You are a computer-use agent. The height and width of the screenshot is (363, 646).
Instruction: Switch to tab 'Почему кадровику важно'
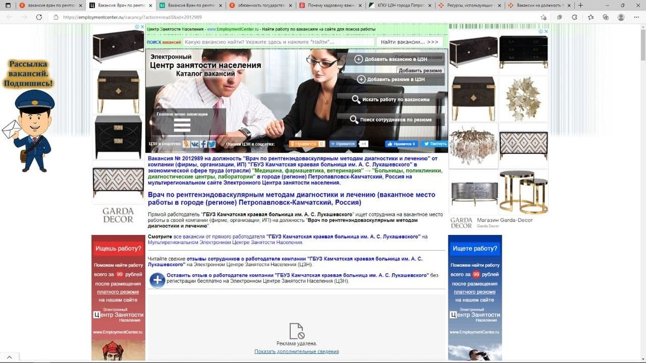[x=331, y=5]
